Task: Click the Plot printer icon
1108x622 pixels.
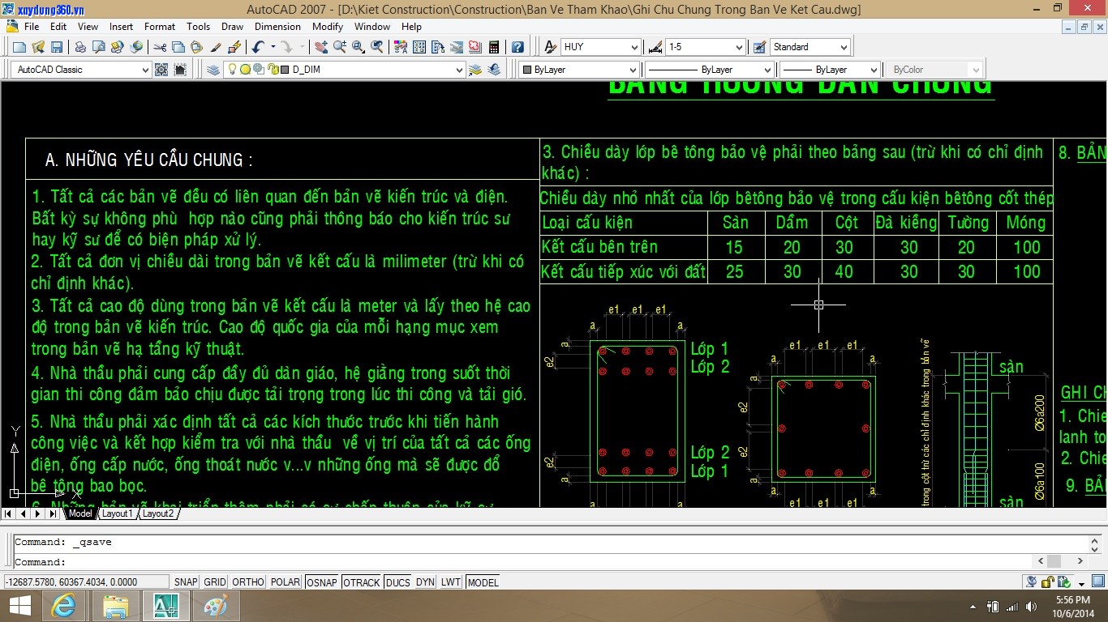Action: pyautogui.click(x=81, y=47)
